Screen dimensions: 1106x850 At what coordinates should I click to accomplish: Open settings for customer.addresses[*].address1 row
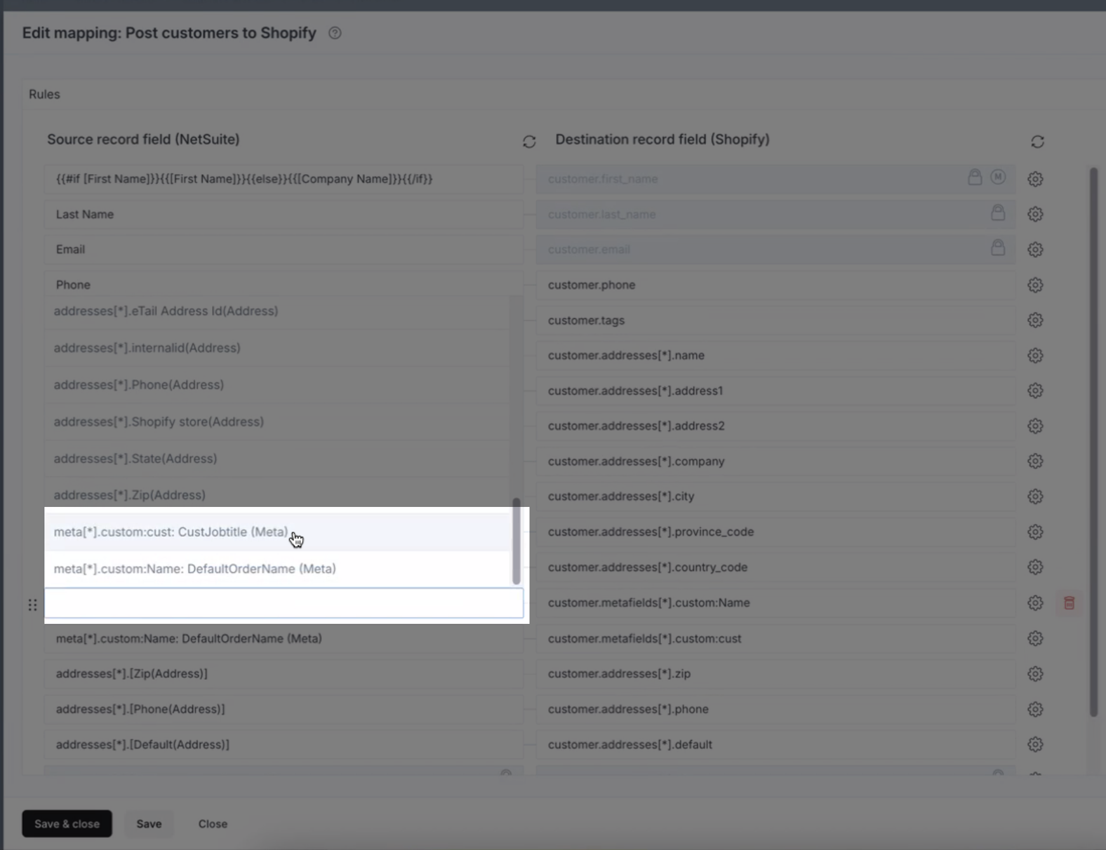point(1035,391)
